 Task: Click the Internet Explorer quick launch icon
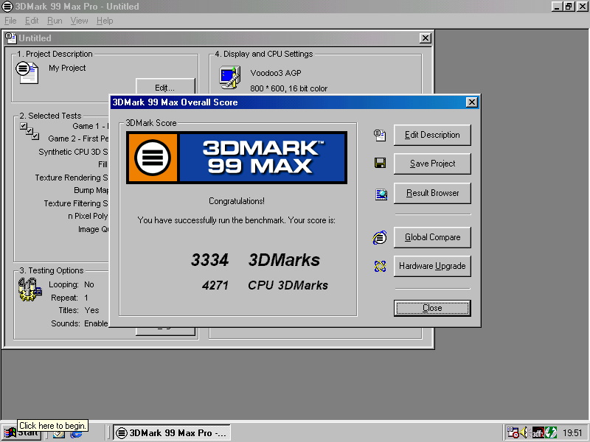[x=77, y=434]
